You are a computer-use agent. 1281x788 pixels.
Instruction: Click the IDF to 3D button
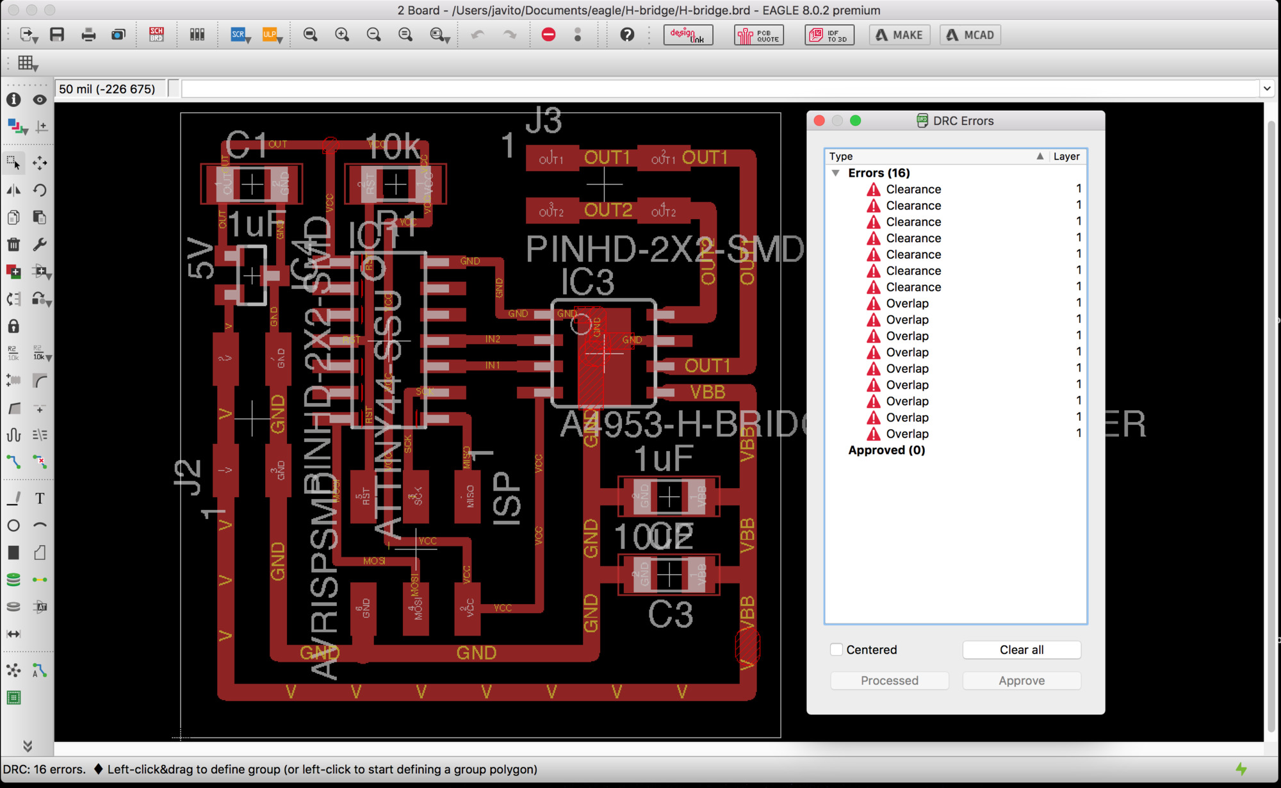click(x=829, y=35)
